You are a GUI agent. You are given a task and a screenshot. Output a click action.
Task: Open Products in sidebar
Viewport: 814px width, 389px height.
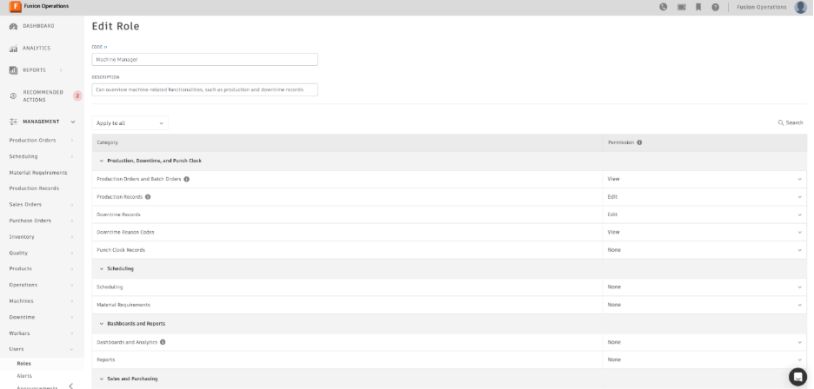click(x=20, y=268)
